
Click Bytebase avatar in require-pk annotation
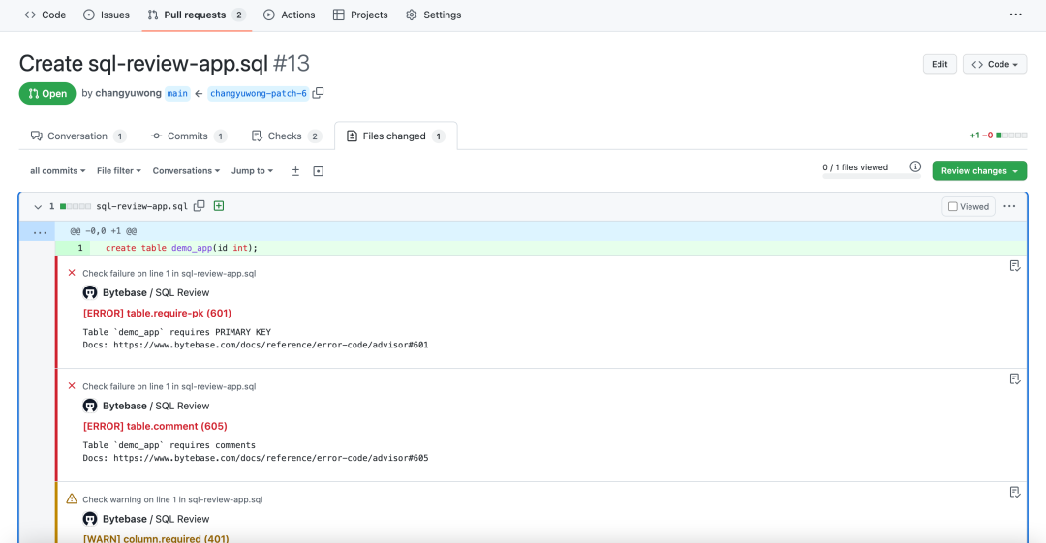[x=90, y=292]
